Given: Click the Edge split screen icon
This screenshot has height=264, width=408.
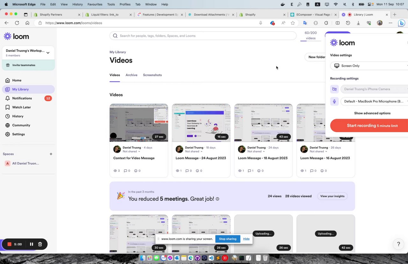Looking at the screenshot, I should click(337, 23).
